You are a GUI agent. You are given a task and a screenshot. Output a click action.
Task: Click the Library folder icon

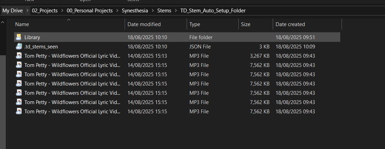point(19,37)
